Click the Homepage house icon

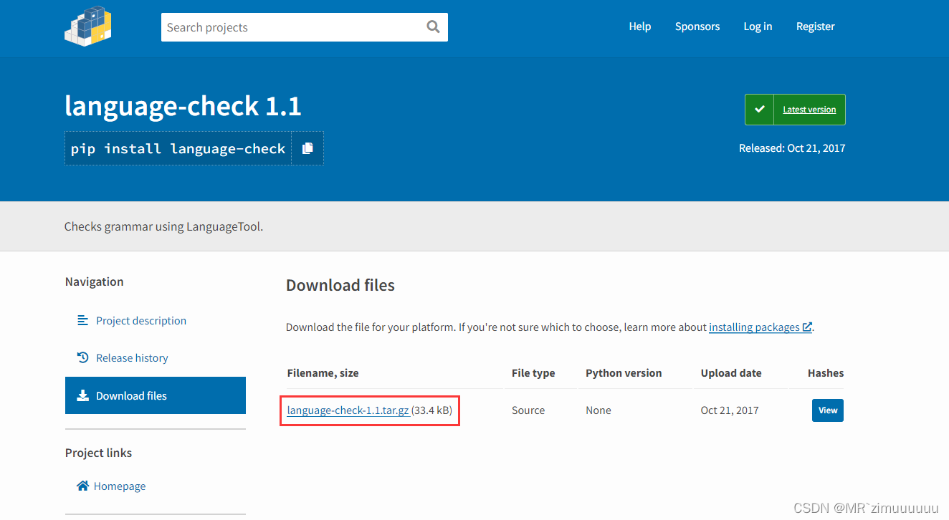tap(82, 486)
